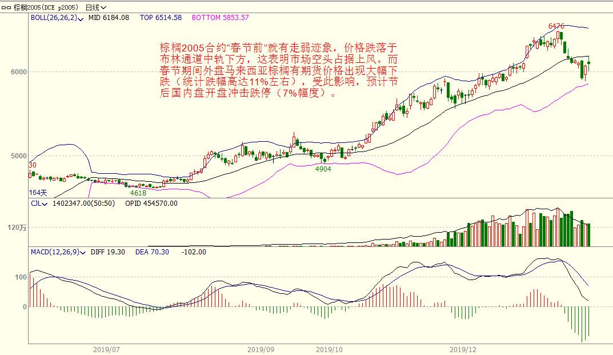This screenshot has width=613, height=355.
Task: Click the 6476 high price marker
Action: click(556, 26)
